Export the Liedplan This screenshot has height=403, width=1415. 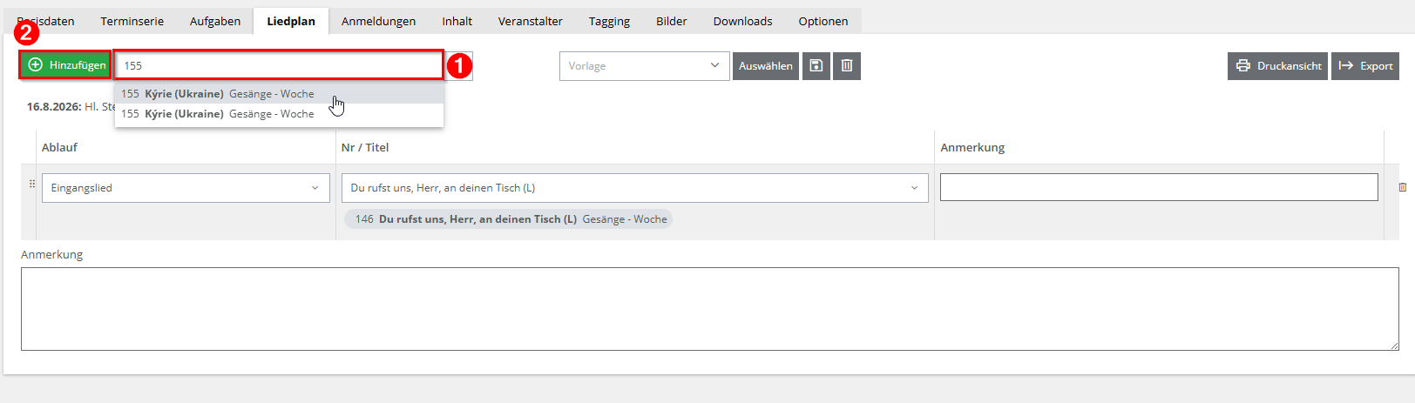(x=1365, y=66)
